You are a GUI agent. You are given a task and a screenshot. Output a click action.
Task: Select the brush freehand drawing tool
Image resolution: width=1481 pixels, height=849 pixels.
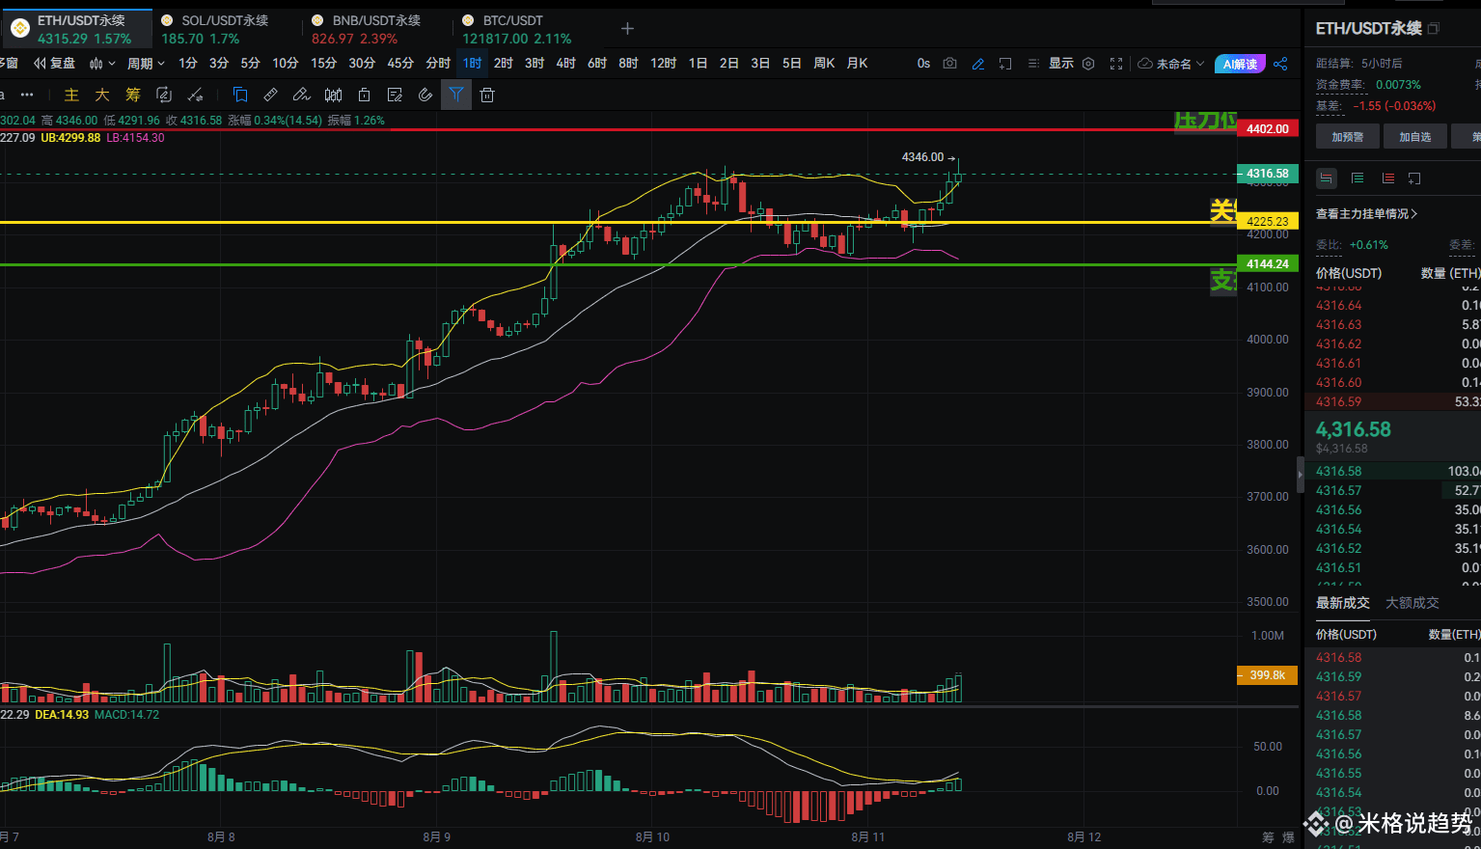click(x=302, y=95)
